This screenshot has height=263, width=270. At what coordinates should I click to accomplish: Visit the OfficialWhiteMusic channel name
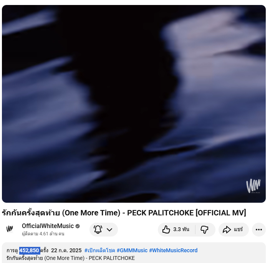pos(48,226)
